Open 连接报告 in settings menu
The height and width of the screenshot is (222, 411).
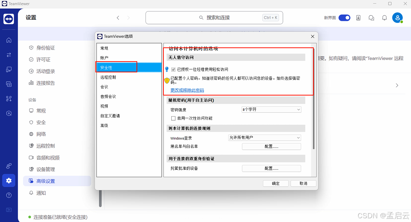pos(57,83)
